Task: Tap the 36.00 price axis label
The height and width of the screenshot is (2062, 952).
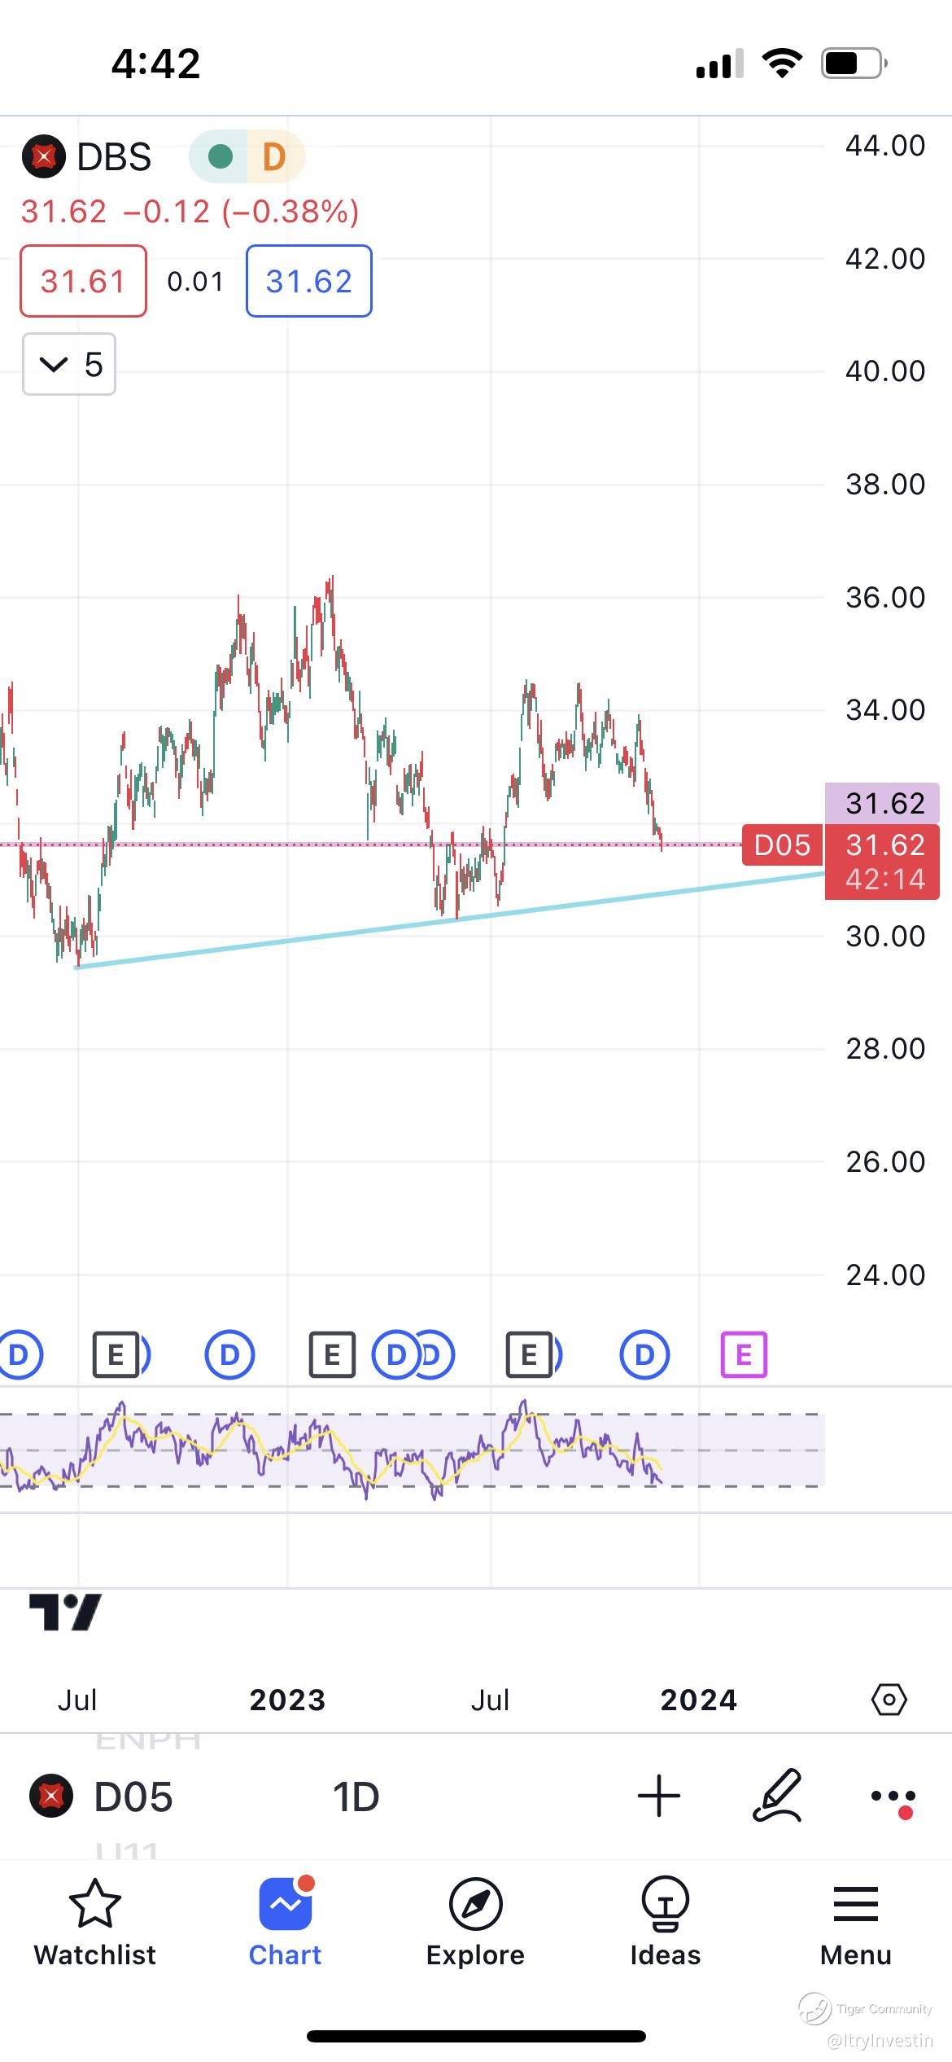Action: [x=885, y=598]
